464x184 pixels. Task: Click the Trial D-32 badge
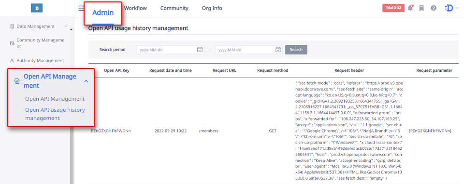[x=393, y=8]
